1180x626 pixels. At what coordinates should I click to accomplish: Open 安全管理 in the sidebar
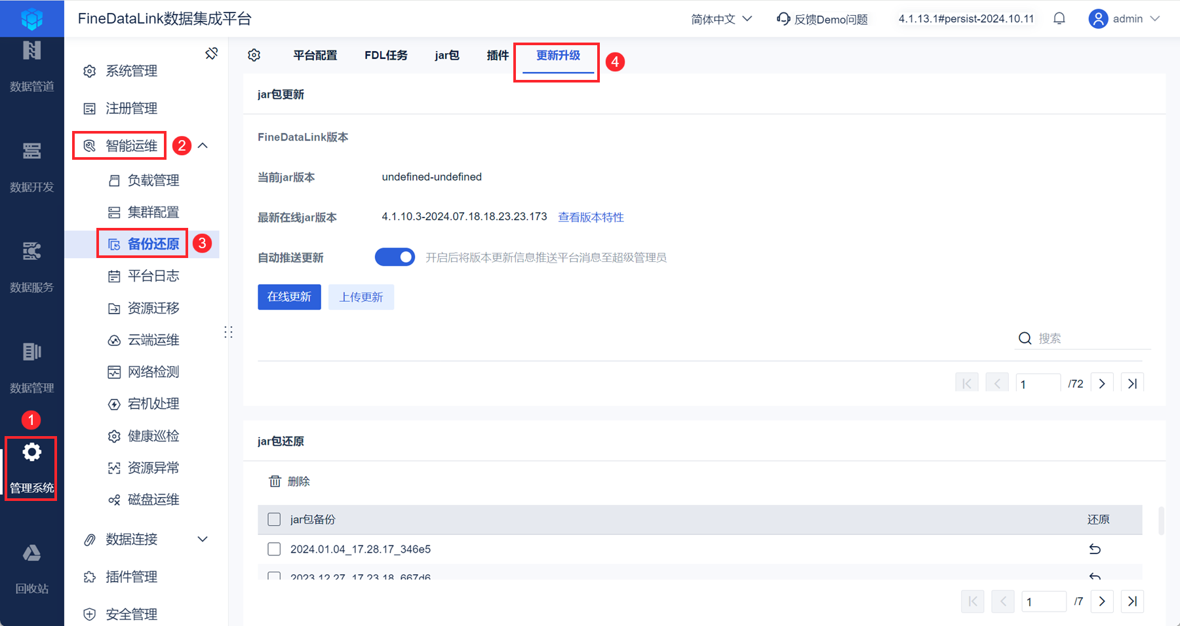(x=132, y=614)
